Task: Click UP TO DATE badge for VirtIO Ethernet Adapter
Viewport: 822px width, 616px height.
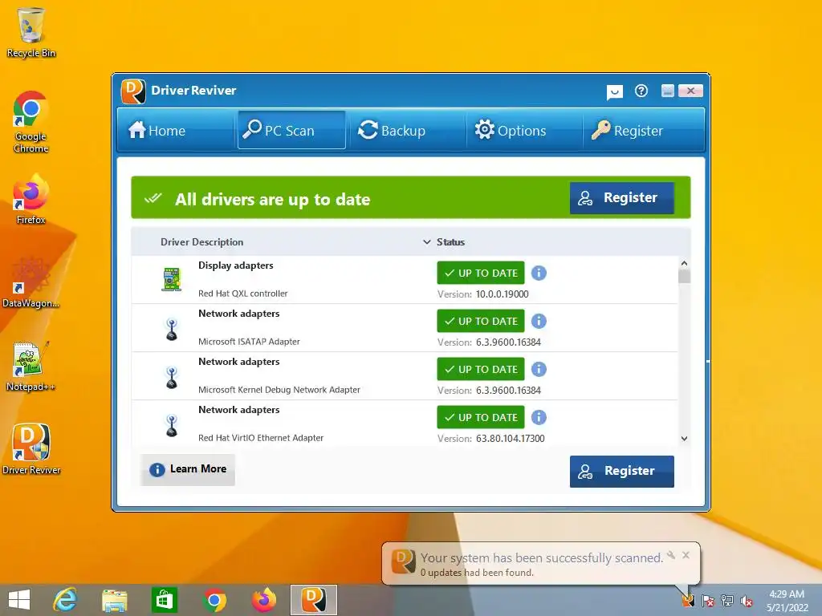Action: tap(481, 417)
